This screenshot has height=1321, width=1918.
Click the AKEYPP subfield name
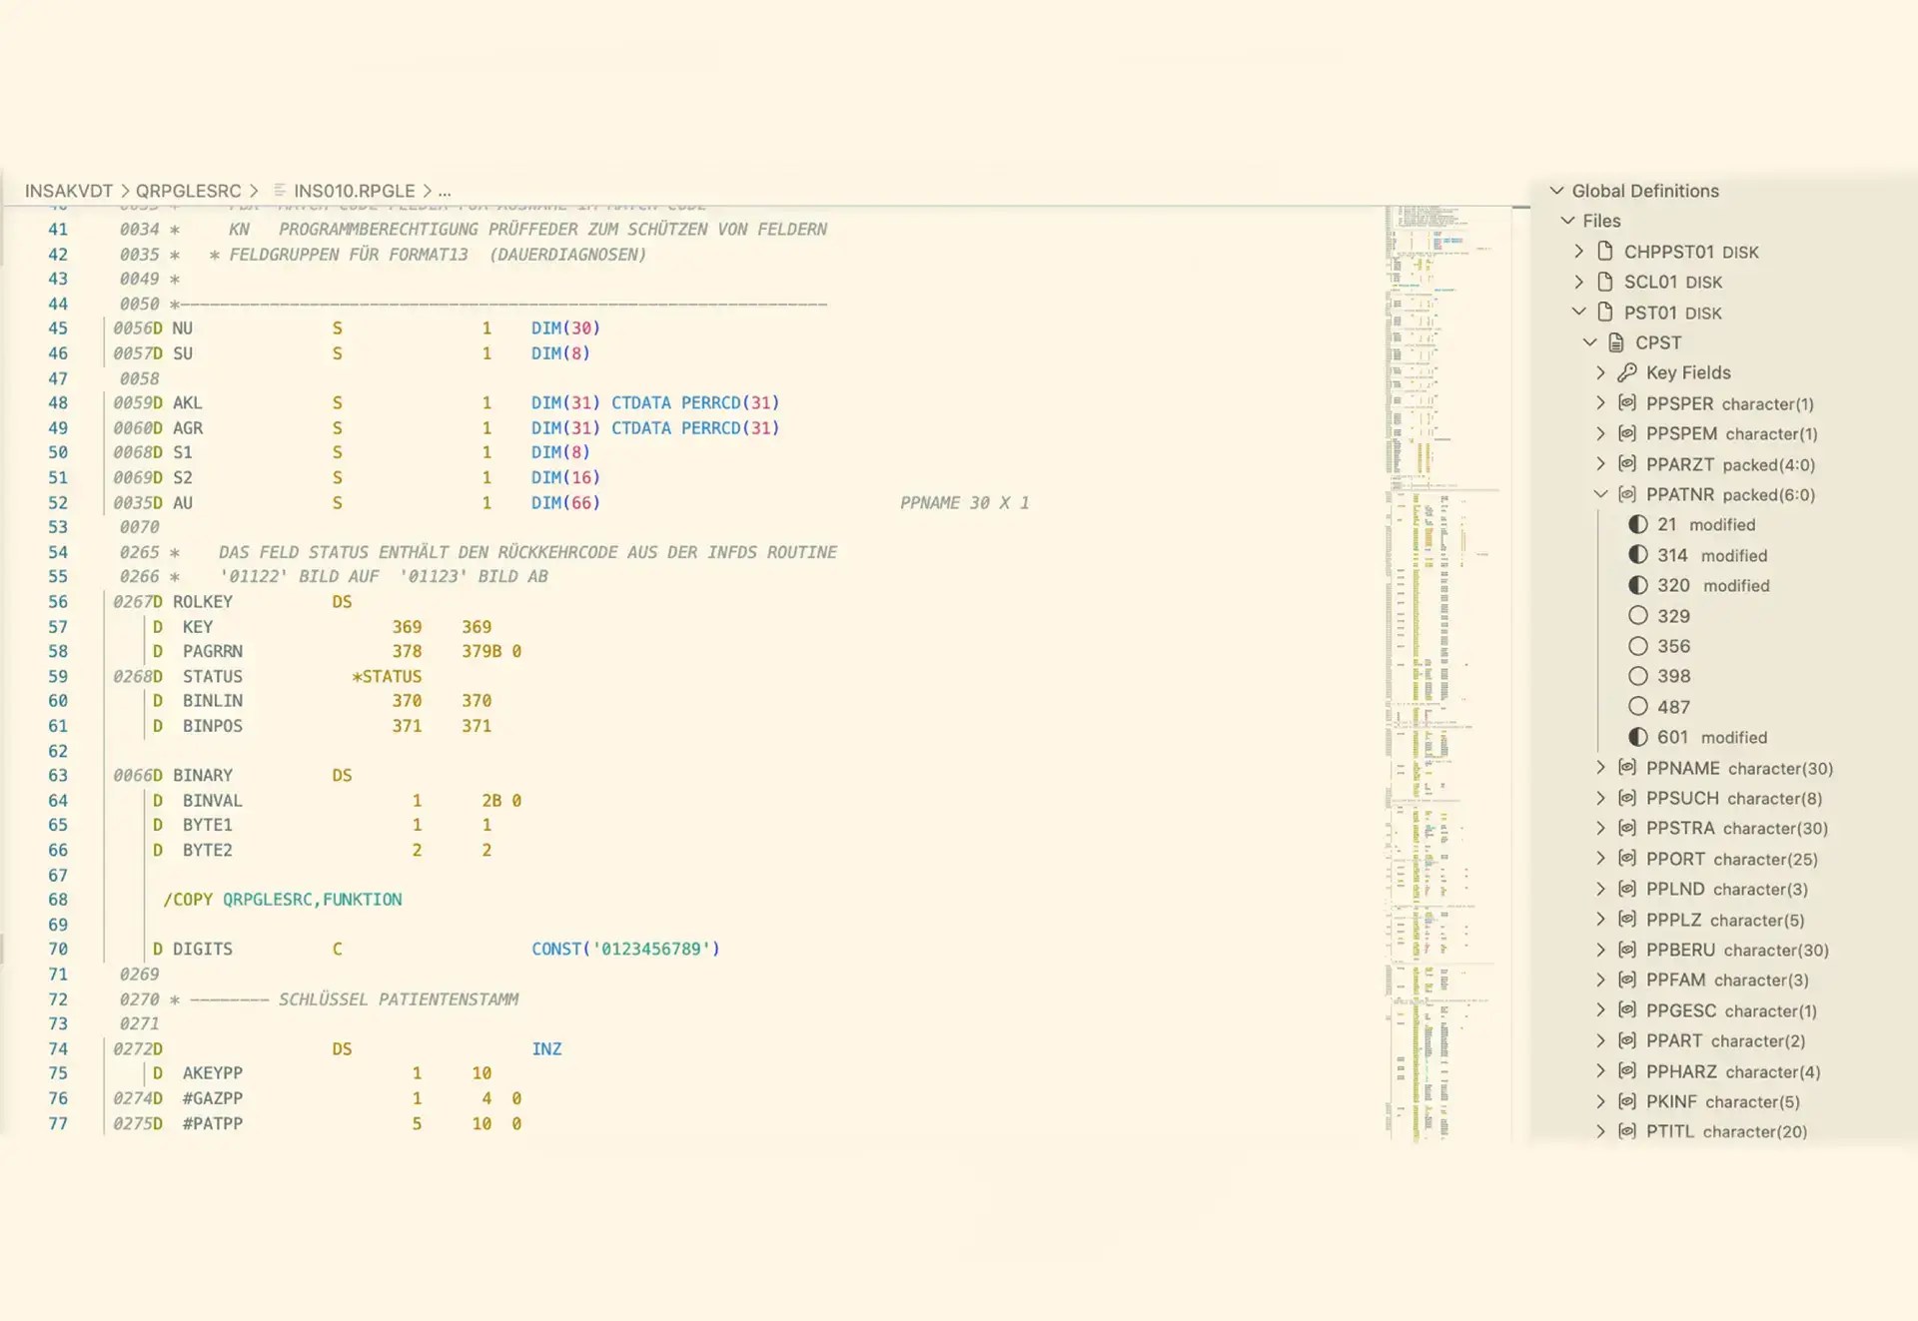click(213, 1073)
